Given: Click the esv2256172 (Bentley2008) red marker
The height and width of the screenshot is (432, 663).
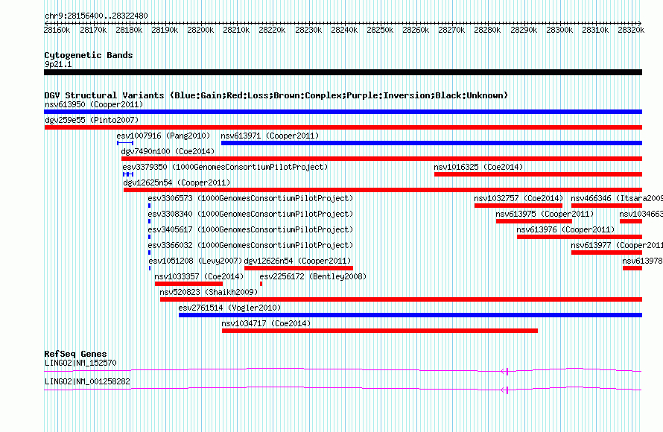Looking at the screenshot, I should click(x=261, y=284).
